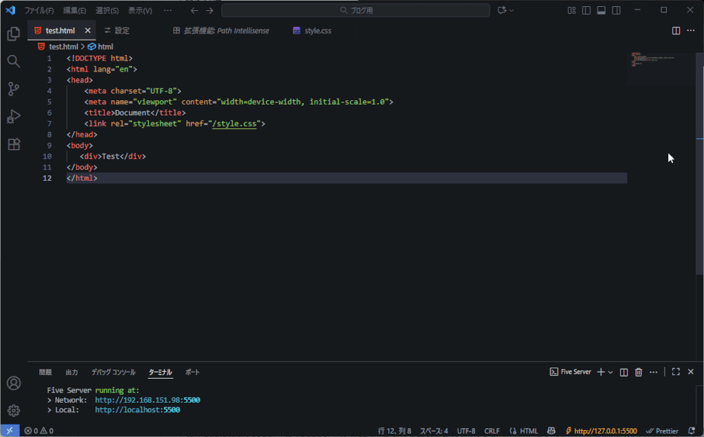Split the editor to the right
This screenshot has height=437, width=704.
tap(676, 30)
